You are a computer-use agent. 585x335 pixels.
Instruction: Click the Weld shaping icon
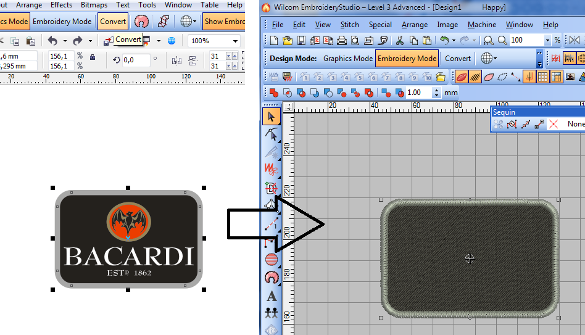tap(274, 93)
